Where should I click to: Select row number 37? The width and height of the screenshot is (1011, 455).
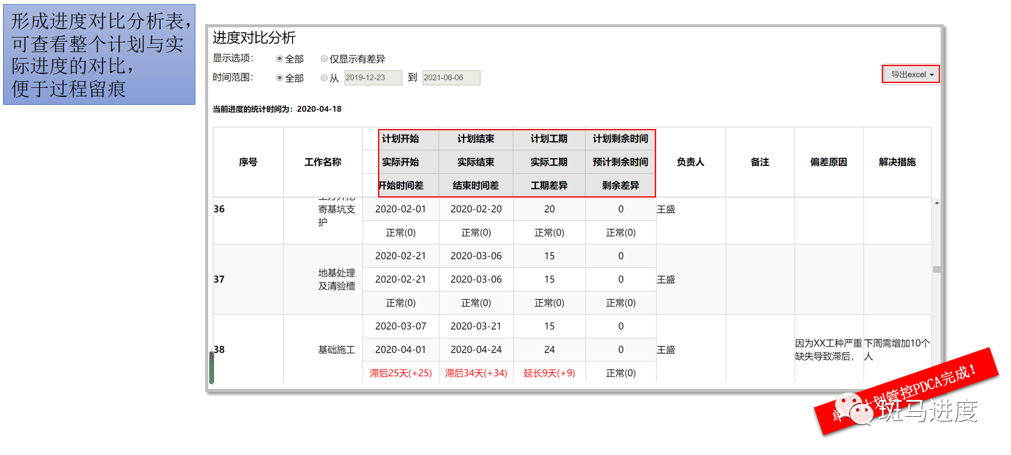coord(219,279)
